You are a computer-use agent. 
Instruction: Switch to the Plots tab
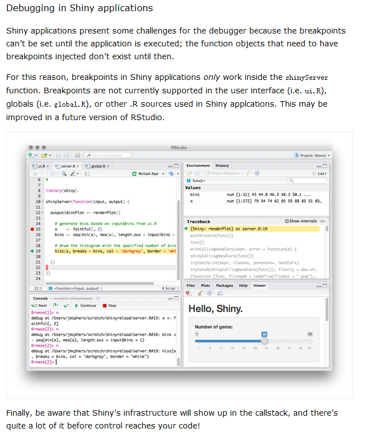tap(206, 286)
